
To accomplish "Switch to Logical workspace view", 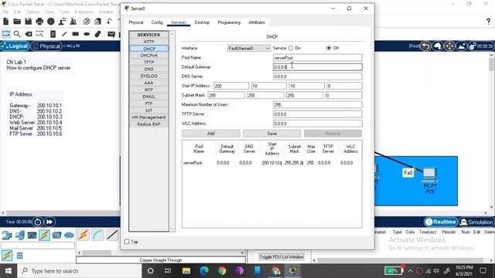I will coord(15,46).
